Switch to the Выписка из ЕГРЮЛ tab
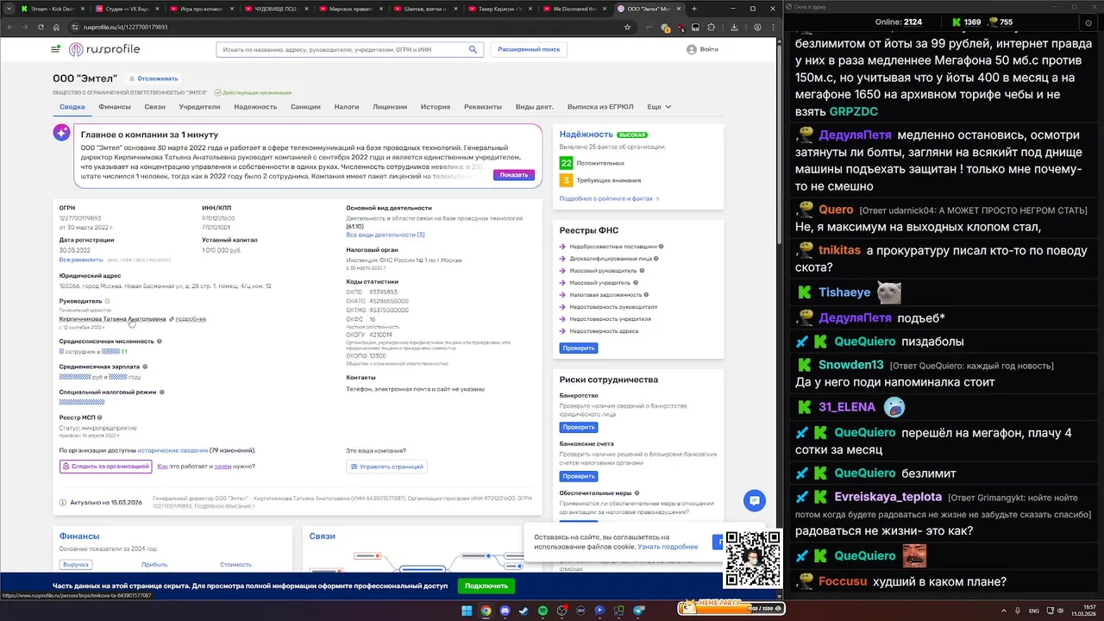Image resolution: width=1104 pixels, height=621 pixels. click(x=600, y=107)
